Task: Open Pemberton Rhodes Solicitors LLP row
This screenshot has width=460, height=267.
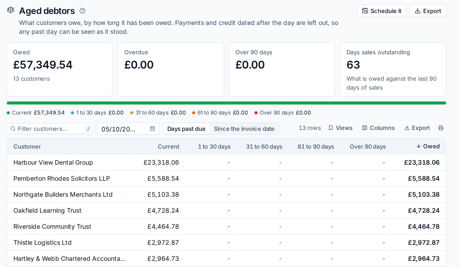Action: click(x=226, y=179)
